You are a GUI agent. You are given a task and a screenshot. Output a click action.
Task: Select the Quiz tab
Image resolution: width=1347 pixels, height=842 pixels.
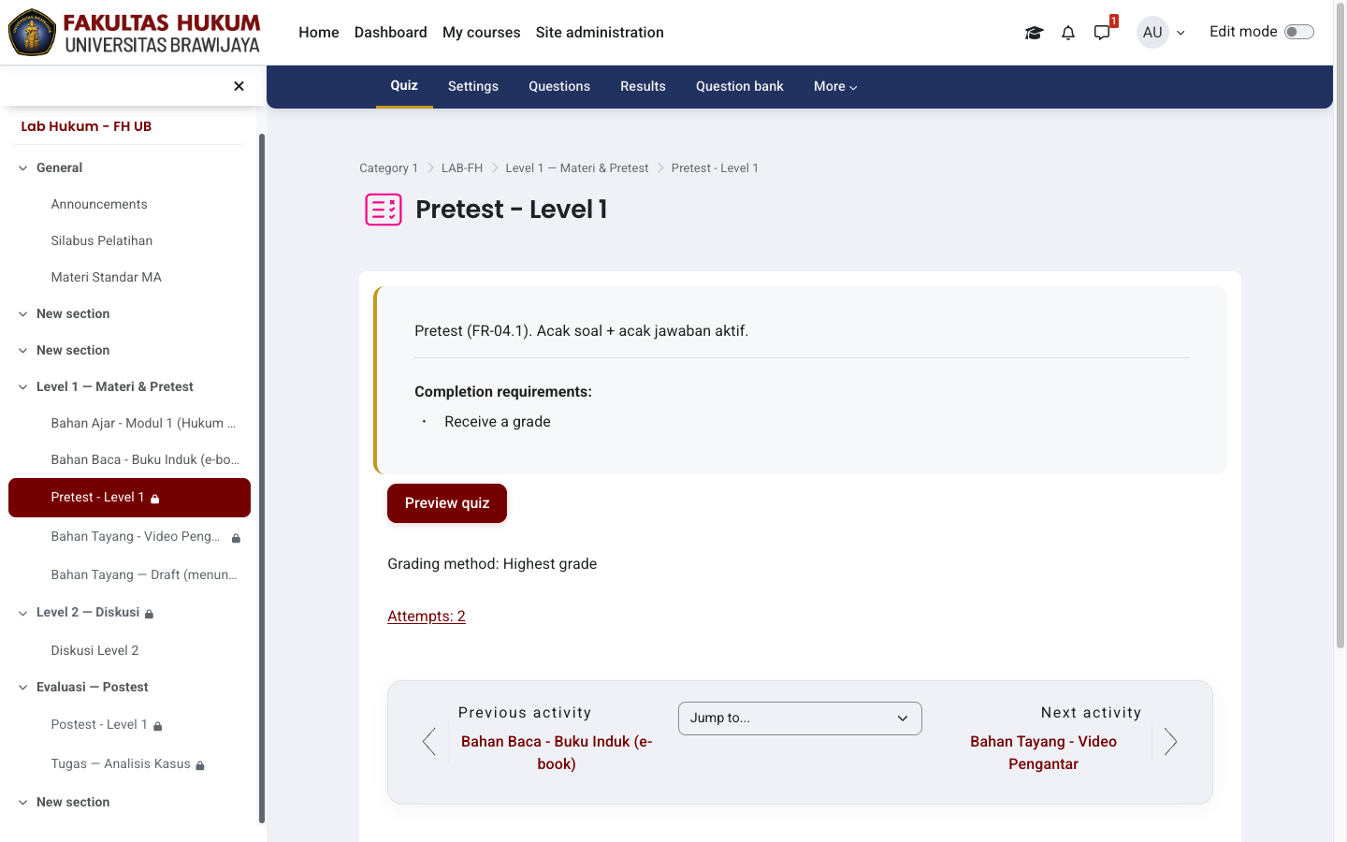(x=404, y=86)
